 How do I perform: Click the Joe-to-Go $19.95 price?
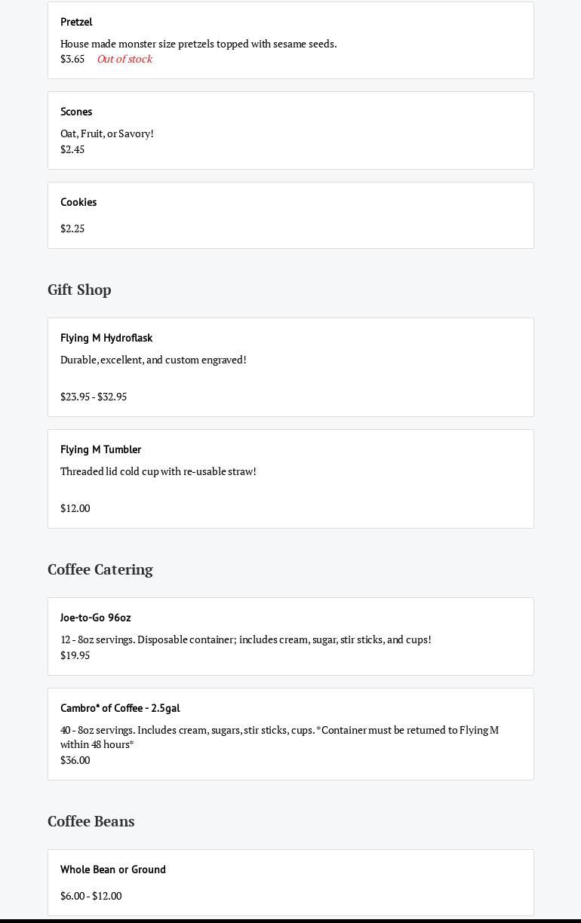75,655
